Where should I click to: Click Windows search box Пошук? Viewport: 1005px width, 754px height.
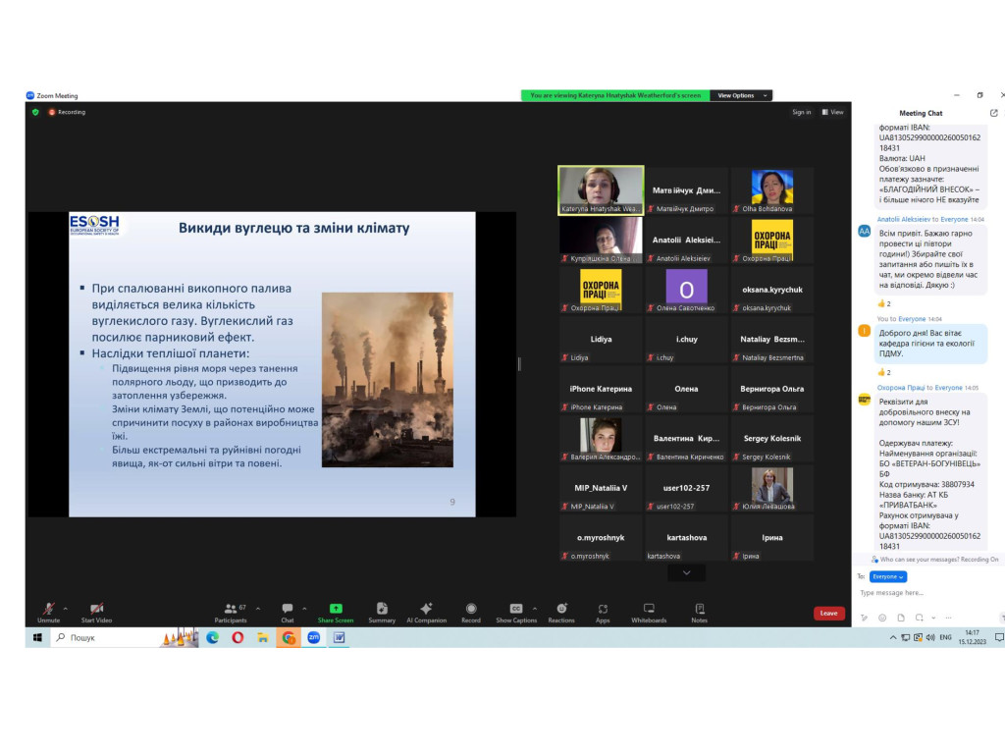coord(106,637)
